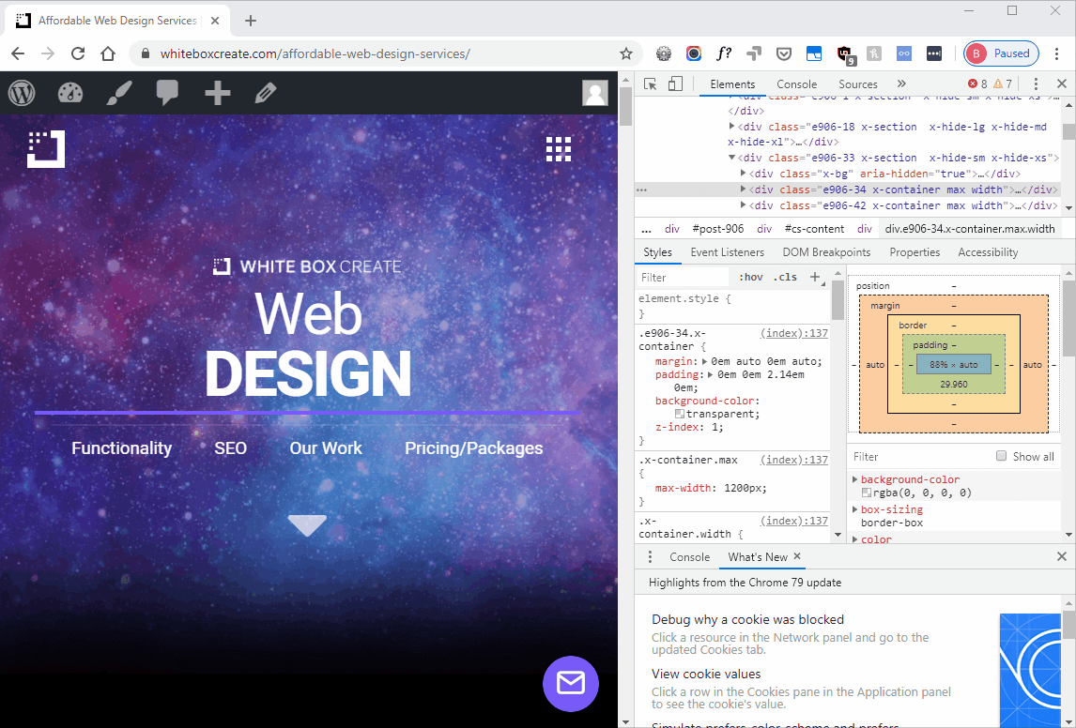Screen dimensions: 1076x728
Task: Open the dashboard gauge icon
Action: point(70,93)
